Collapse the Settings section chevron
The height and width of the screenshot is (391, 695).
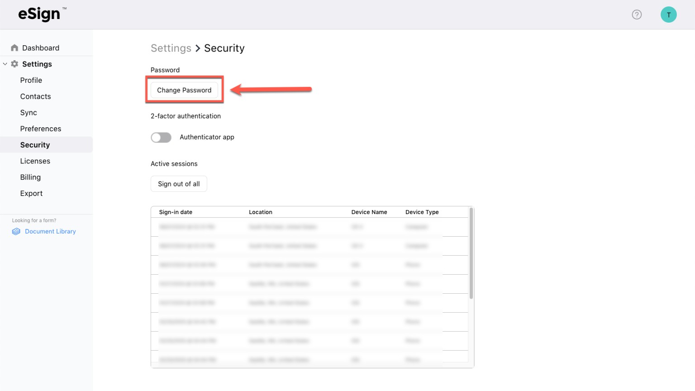[x=5, y=64]
